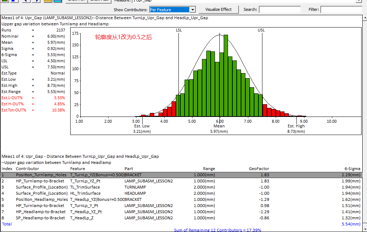Select the HL_TrimSurface contributor row
Viewport: 367px width, 232px height.
pyautogui.click(x=85, y=193)
